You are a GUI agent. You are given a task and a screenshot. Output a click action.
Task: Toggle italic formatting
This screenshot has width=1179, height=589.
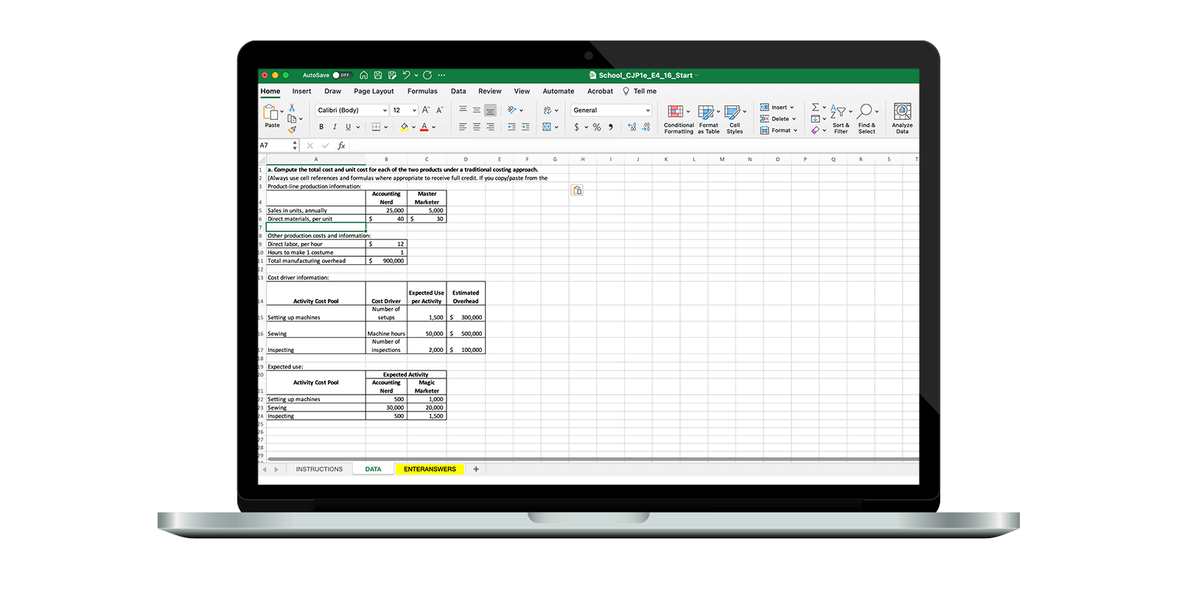(x=335, y=127)
